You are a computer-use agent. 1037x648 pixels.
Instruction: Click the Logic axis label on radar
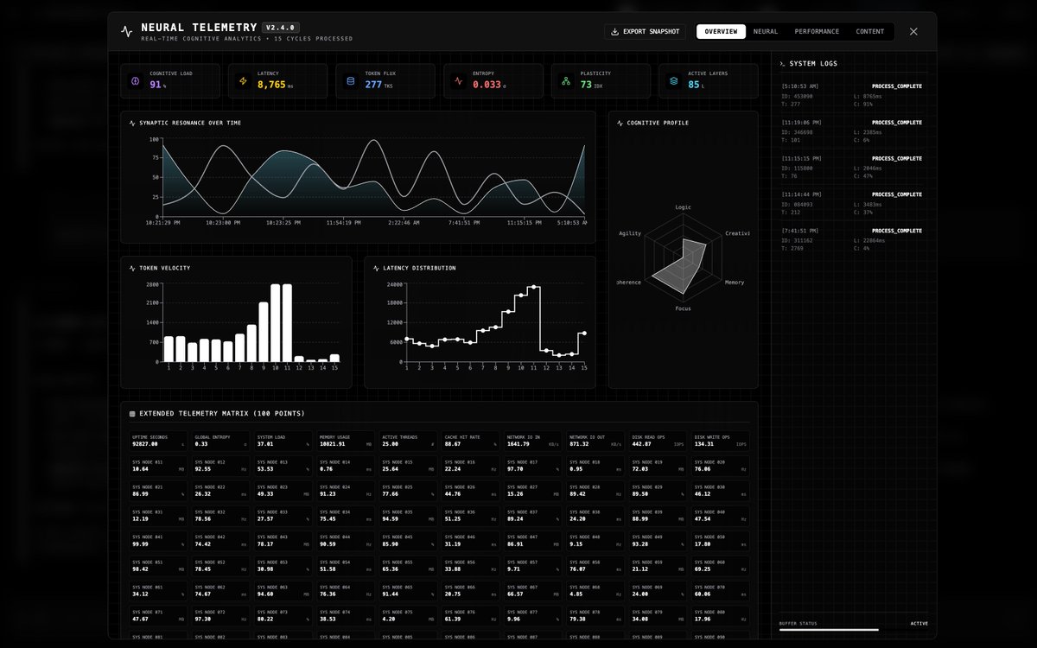[683, 207]
